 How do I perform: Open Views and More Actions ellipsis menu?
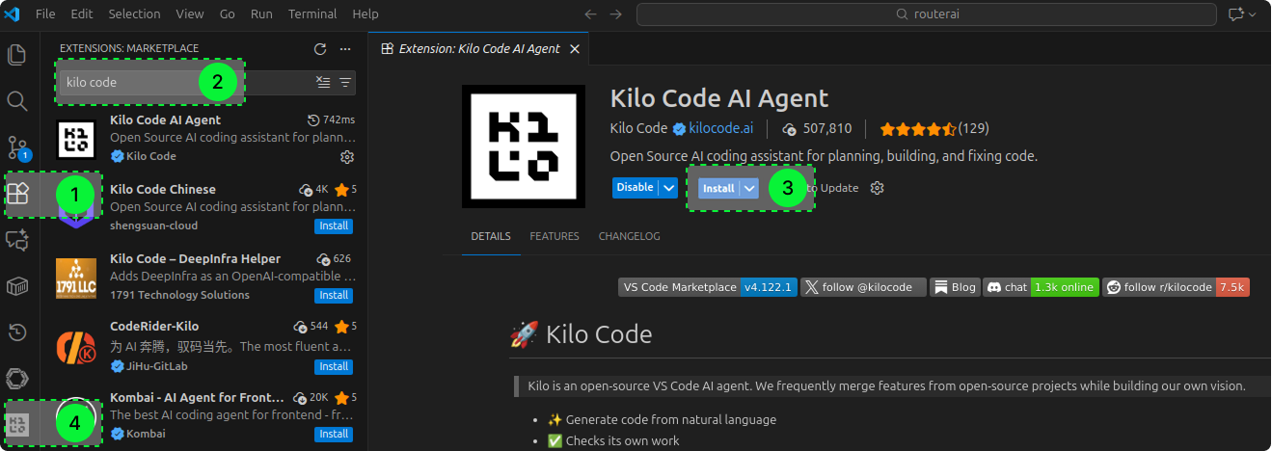pos(345,49)
